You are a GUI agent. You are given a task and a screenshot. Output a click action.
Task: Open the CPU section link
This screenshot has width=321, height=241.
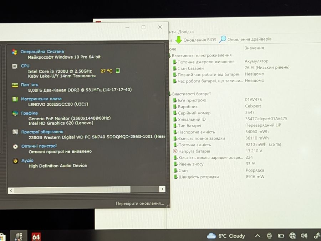[25, 66]
